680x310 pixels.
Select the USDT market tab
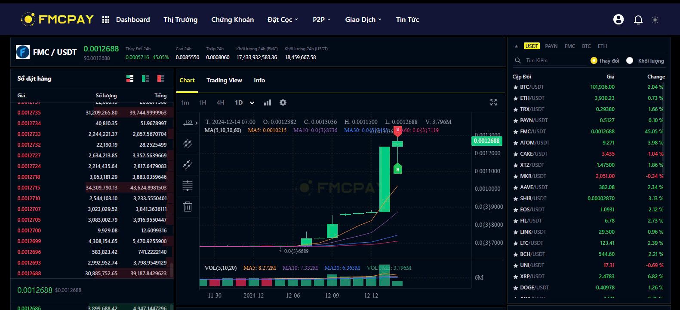(532, 46)
